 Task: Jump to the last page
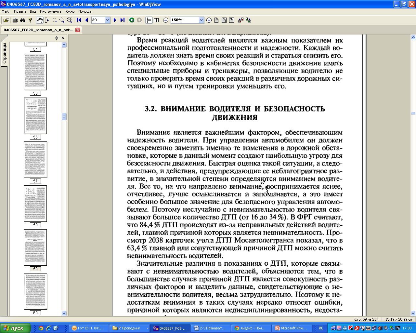(122, 20)
